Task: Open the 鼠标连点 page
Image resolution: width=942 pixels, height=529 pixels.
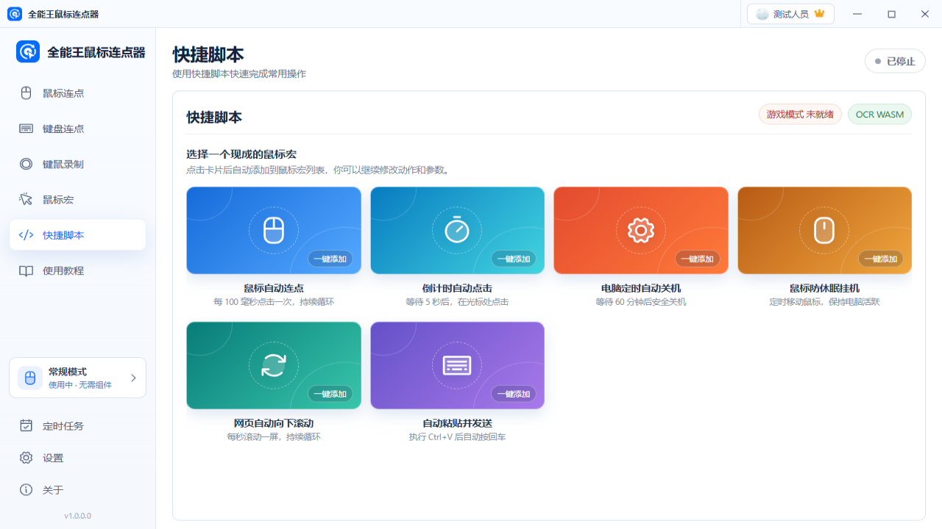Action: pyautogui.click(x=77, y=93)
